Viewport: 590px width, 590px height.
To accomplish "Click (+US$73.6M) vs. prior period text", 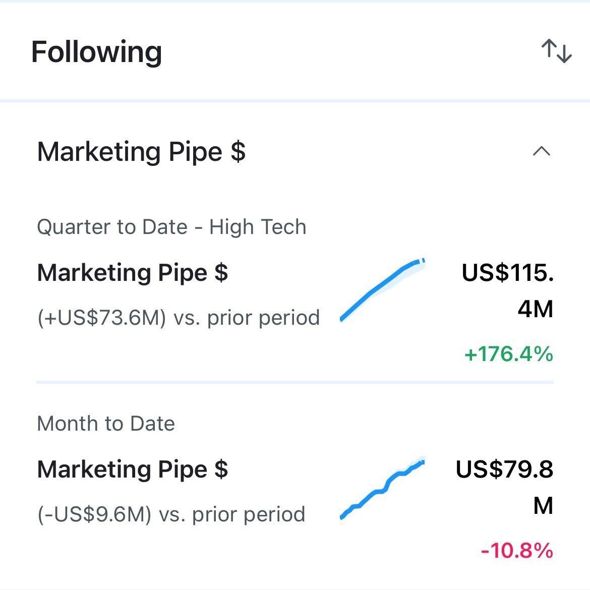I will point(179,318).
